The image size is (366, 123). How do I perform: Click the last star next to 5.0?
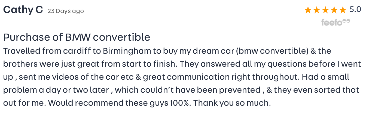(x=343, y=10)
